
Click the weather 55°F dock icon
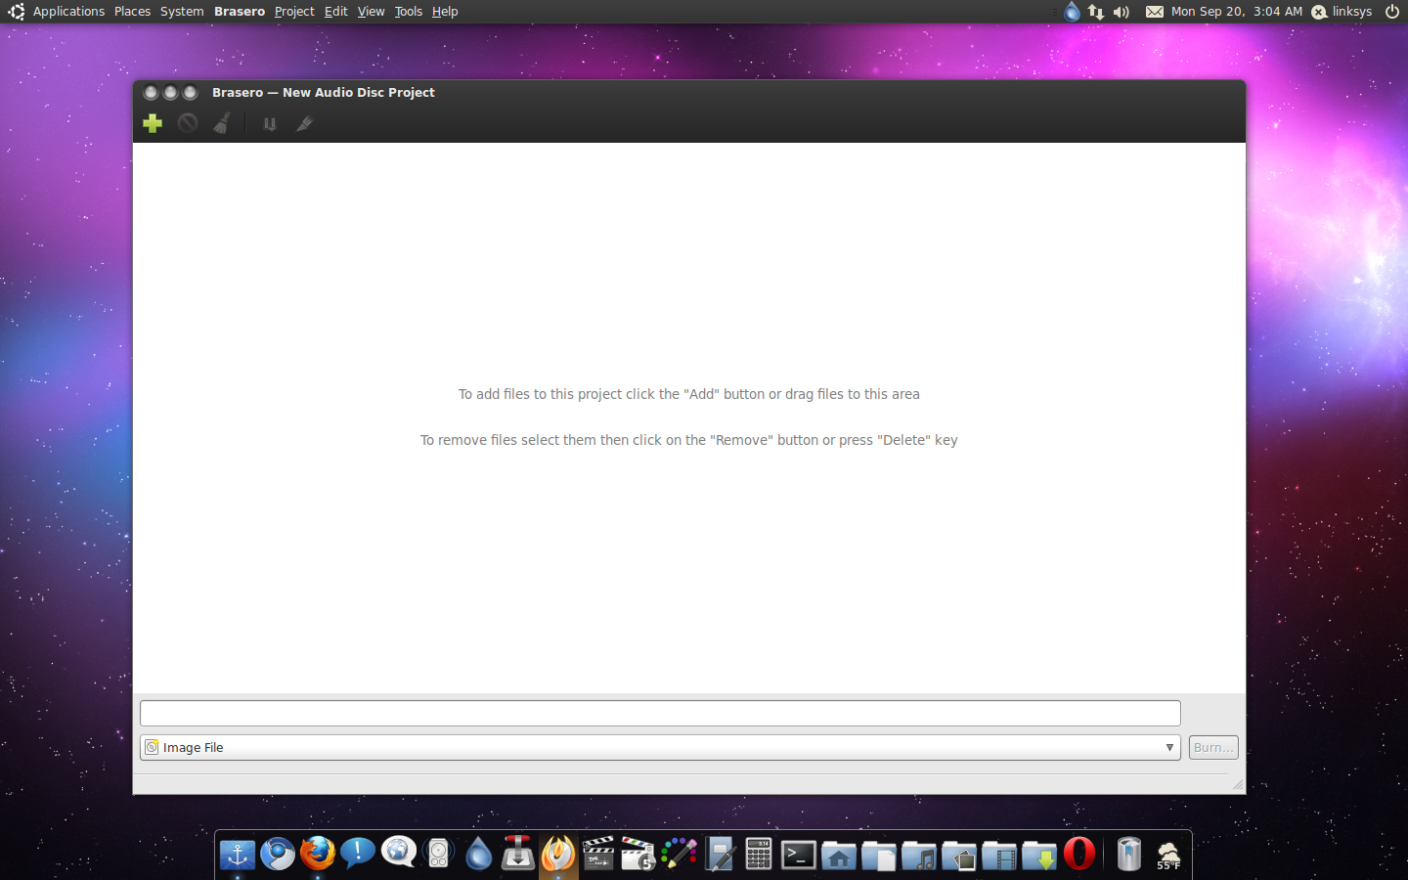pos(1169,856)
